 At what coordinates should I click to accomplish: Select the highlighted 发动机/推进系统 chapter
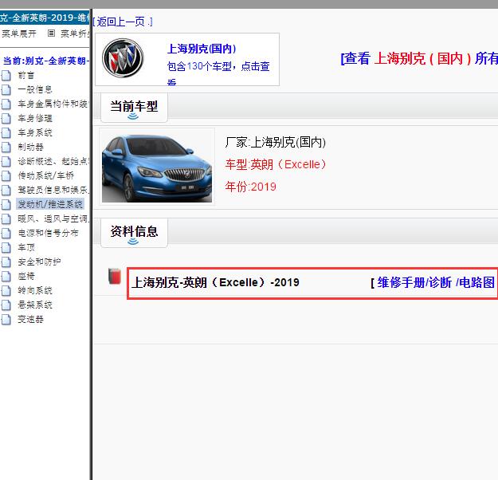50,204
